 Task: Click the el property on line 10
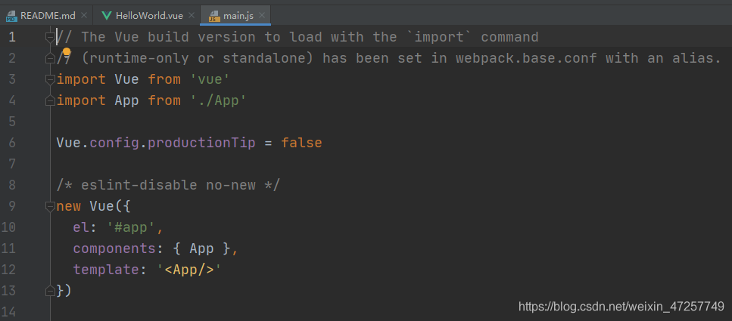(82, 227)
